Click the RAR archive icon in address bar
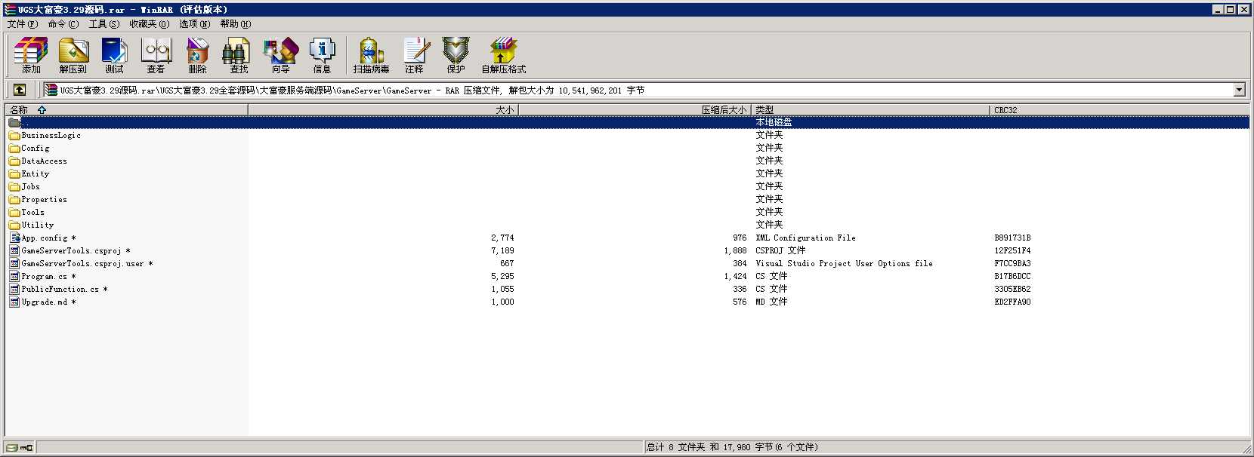This screenshot has width=1254, height=457. pyautogui.click(x=51, y=90)
